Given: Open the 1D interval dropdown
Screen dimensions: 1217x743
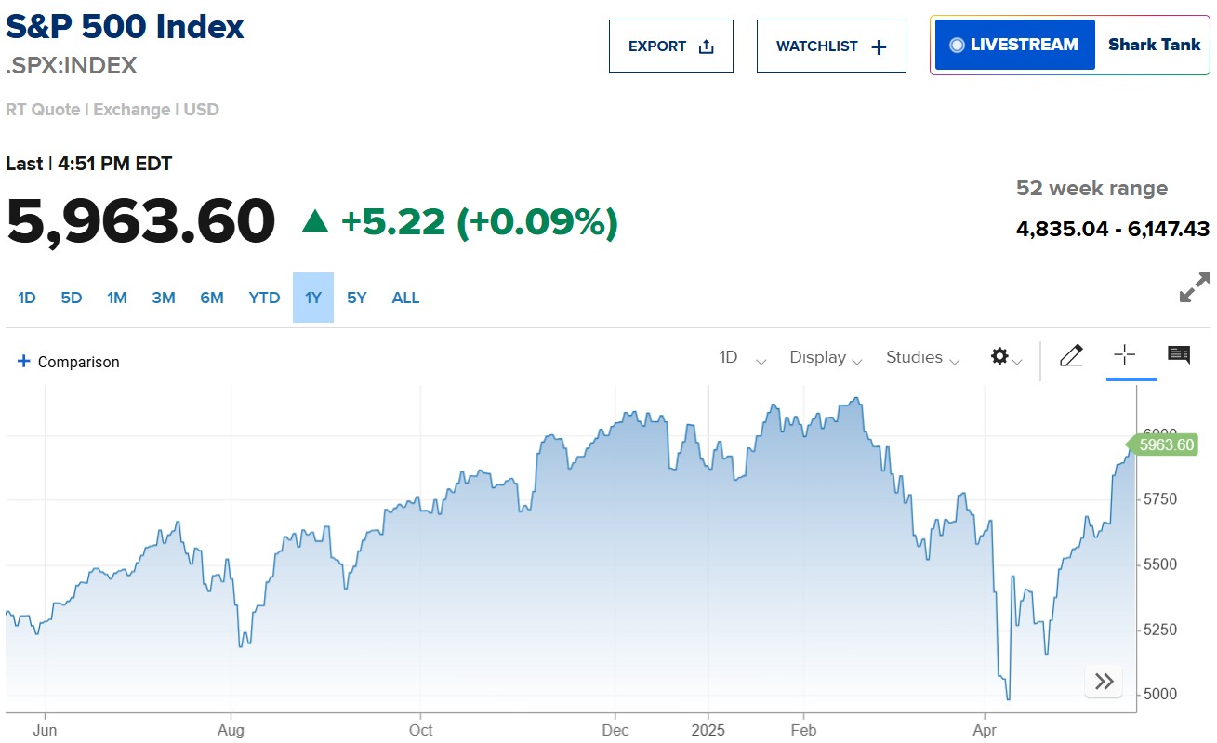Looking at the screenshot, I should (x=742, y=358).
